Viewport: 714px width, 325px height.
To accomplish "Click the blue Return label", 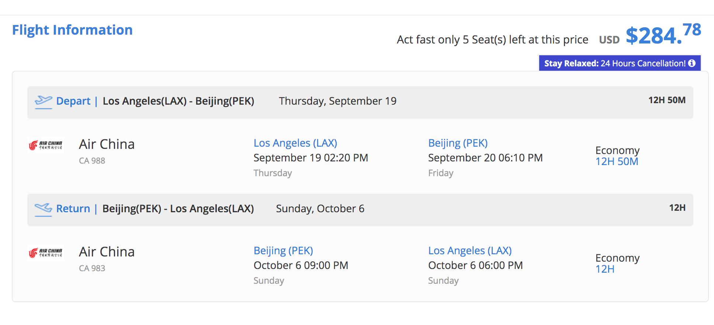I will [x=73, y=209].
